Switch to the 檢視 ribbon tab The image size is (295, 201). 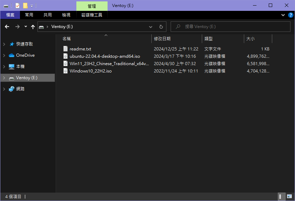[66, 15]
